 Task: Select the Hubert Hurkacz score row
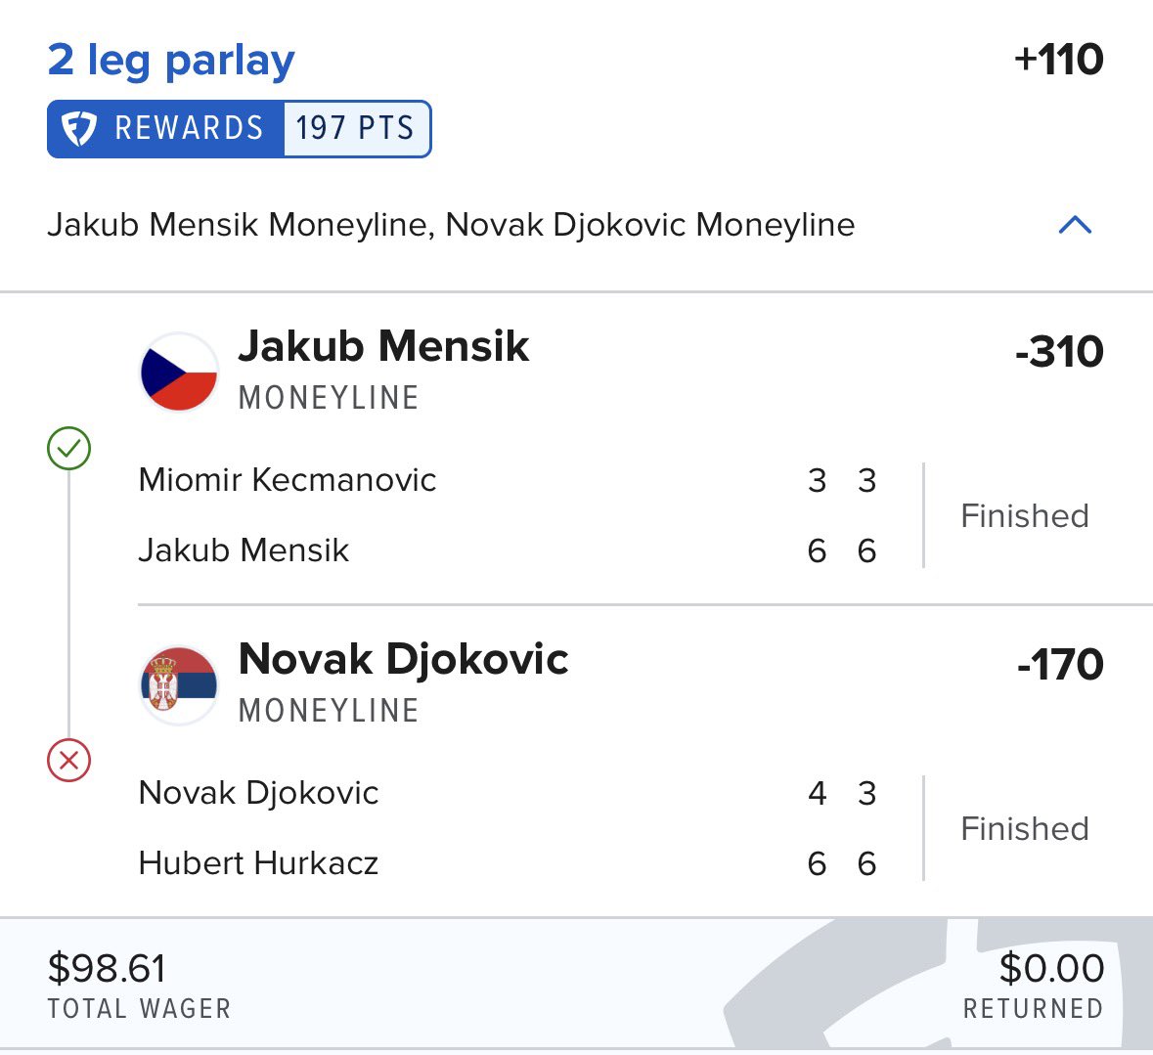pos(508,863)
